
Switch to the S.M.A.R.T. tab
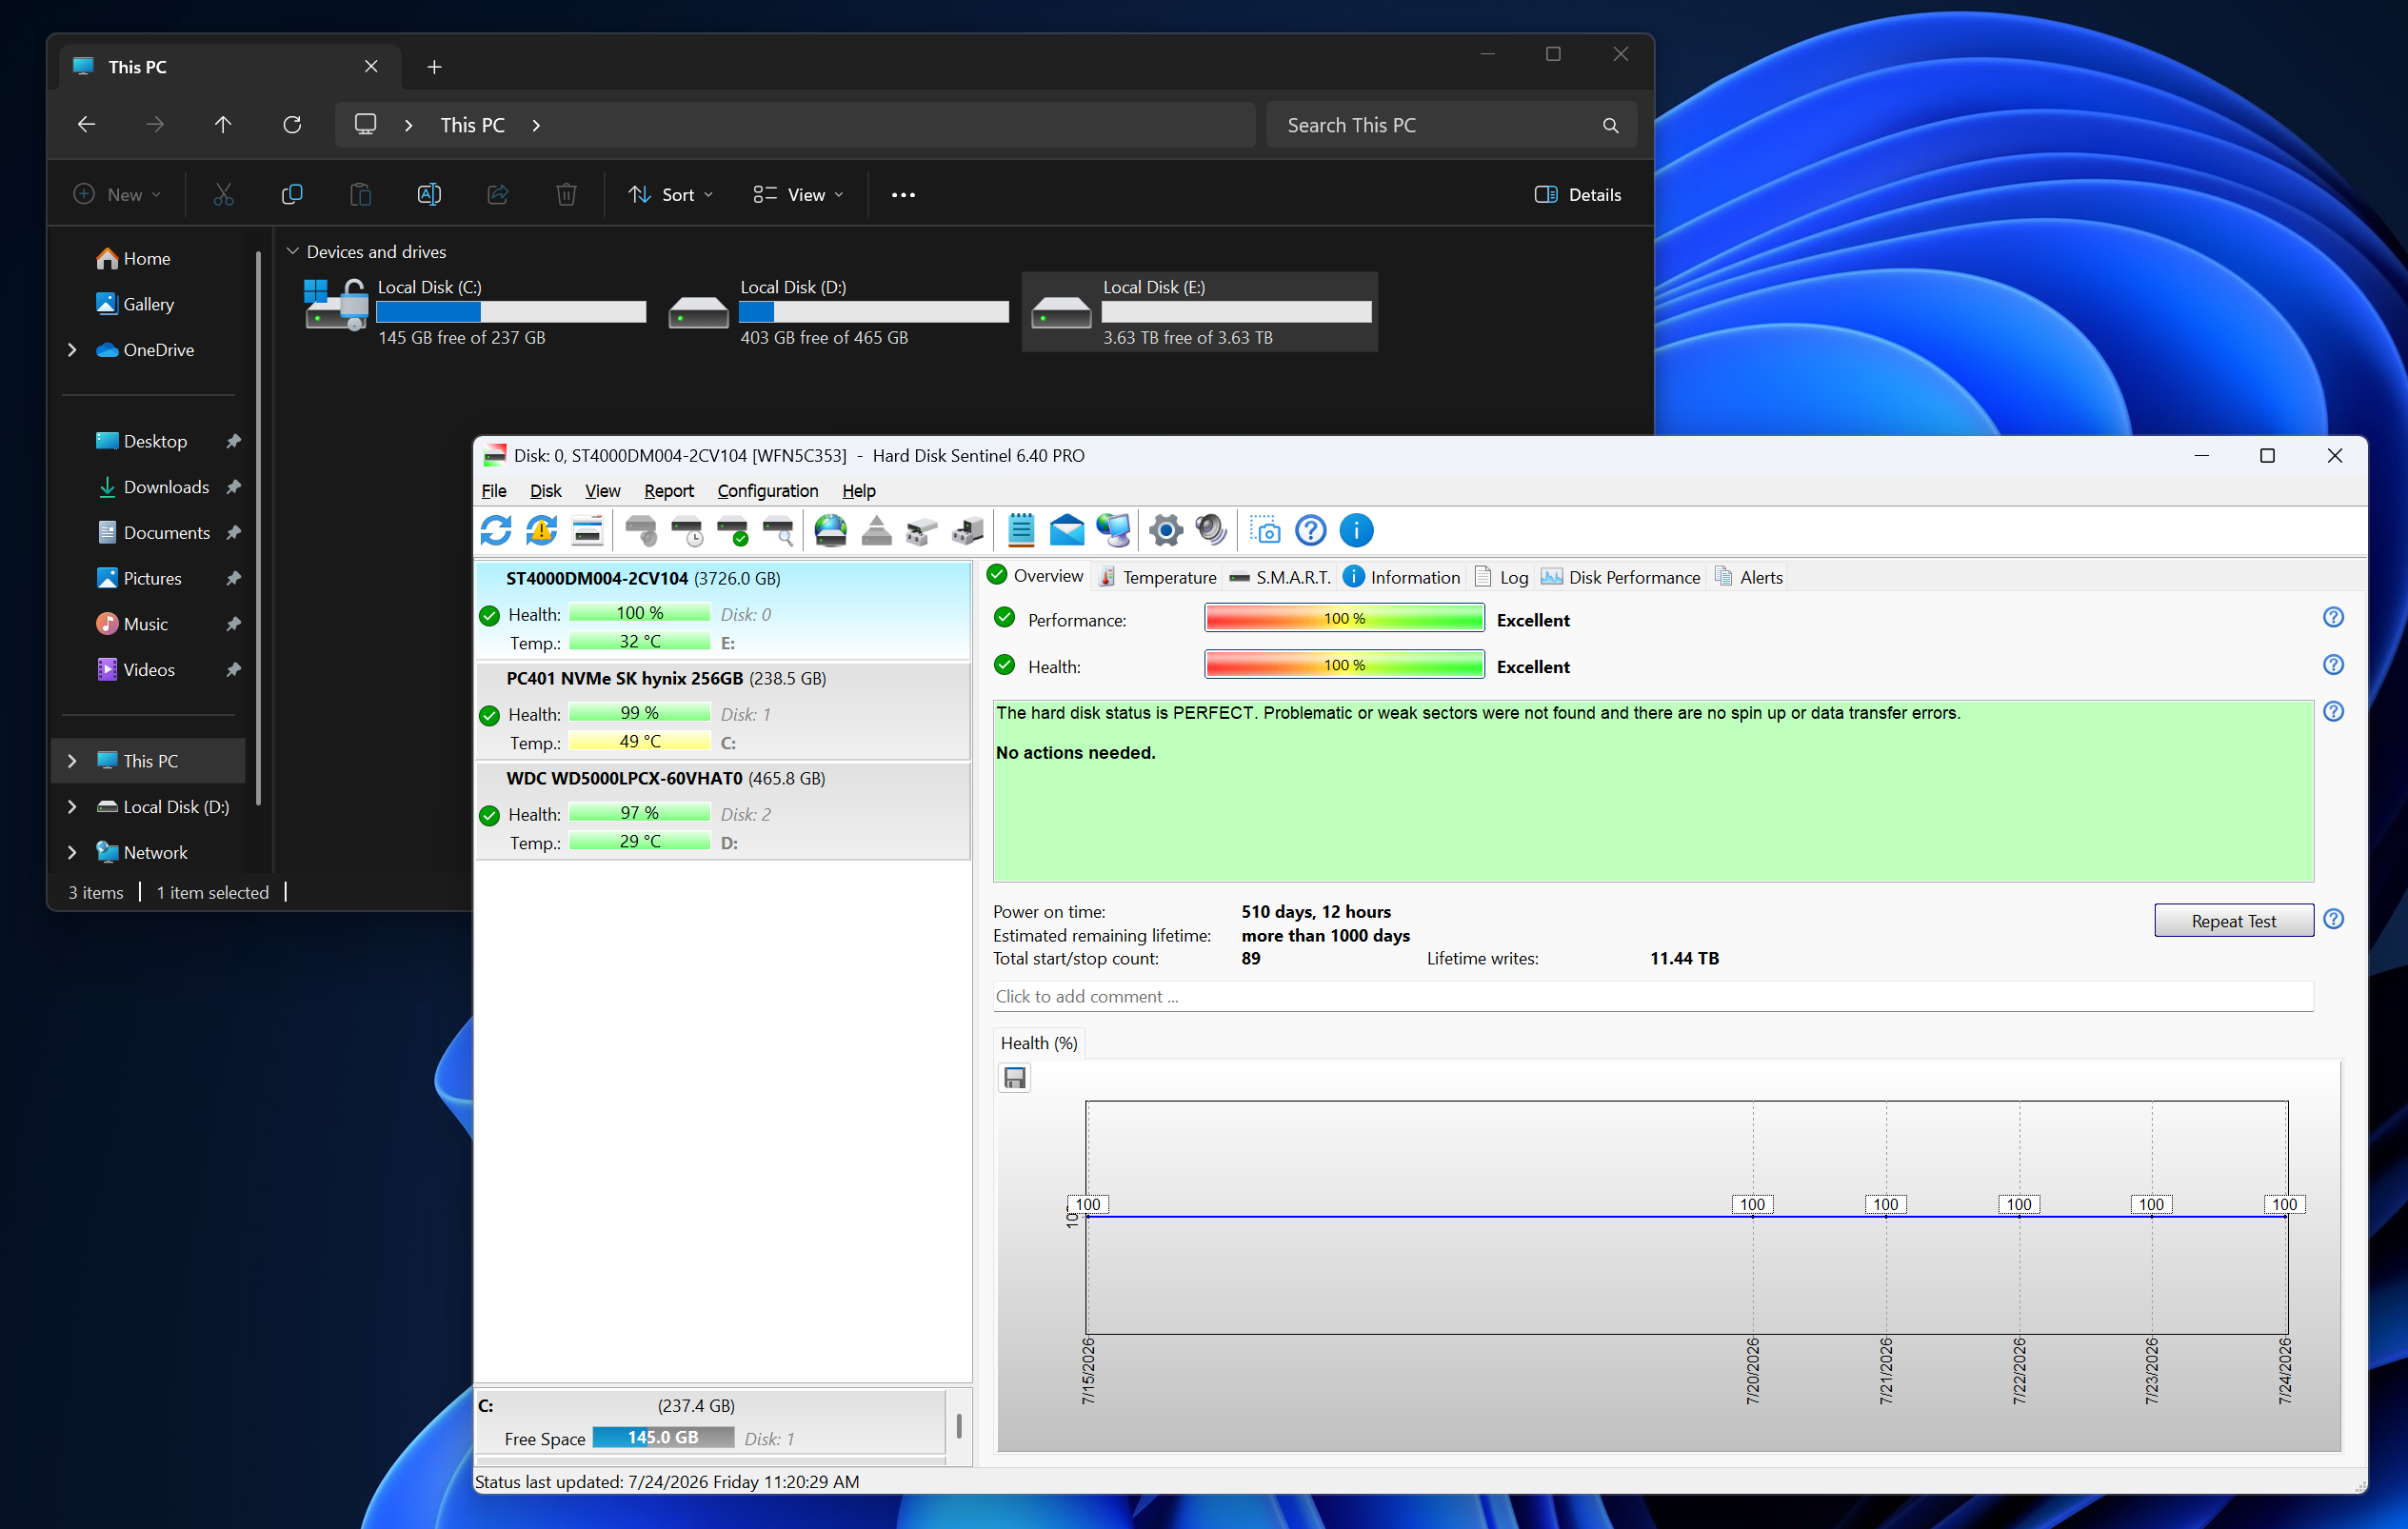coord(1279,577)
